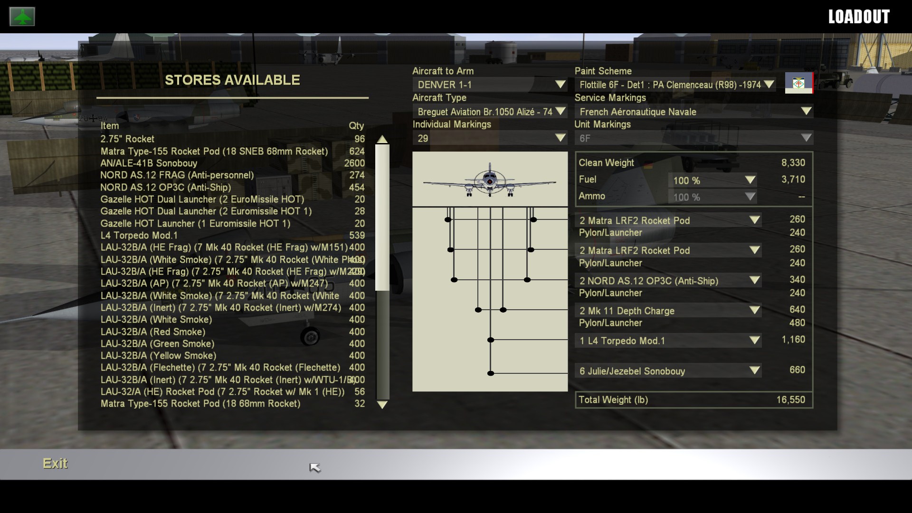The height and width of the screenshot is (513, 912).
Task: Open the Fuel 100 % dropdown
Action: 713,180
